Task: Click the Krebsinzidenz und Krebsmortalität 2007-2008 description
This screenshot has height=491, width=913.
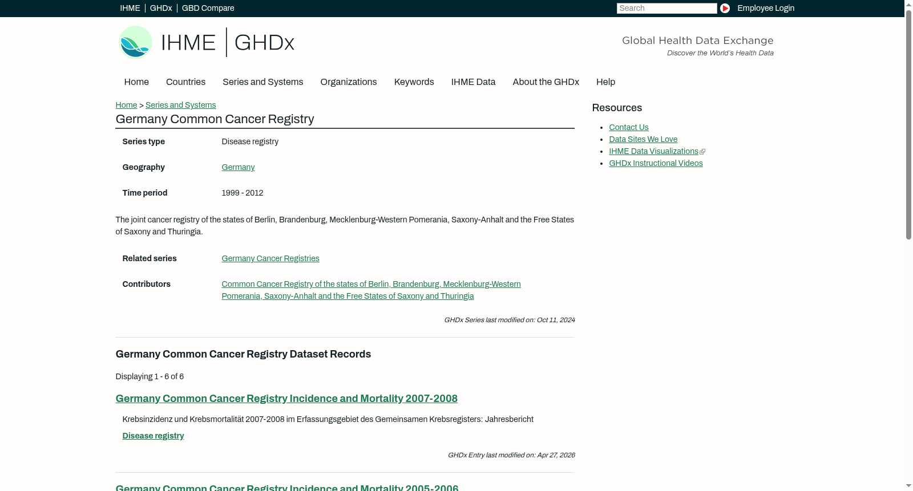Action: [328, 419]
